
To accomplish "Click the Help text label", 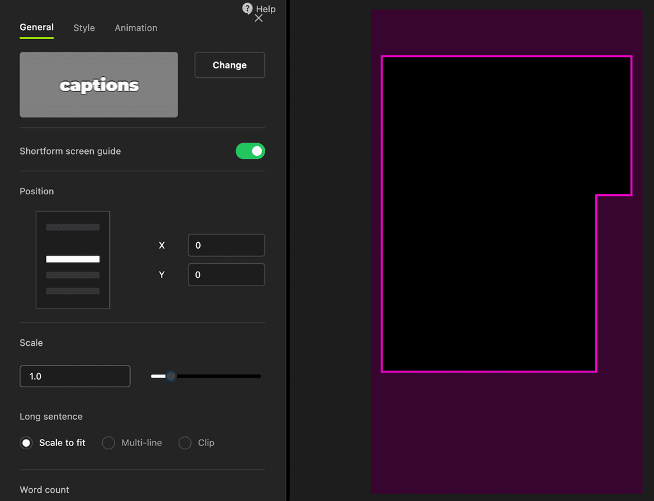I will 264,9.
